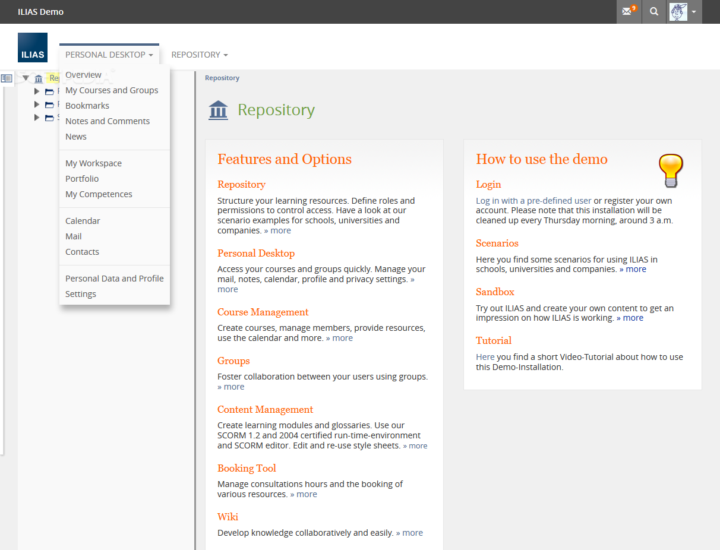720x550 pixels.
Task: Click the ILIAS logo
Action: (33, 48)
